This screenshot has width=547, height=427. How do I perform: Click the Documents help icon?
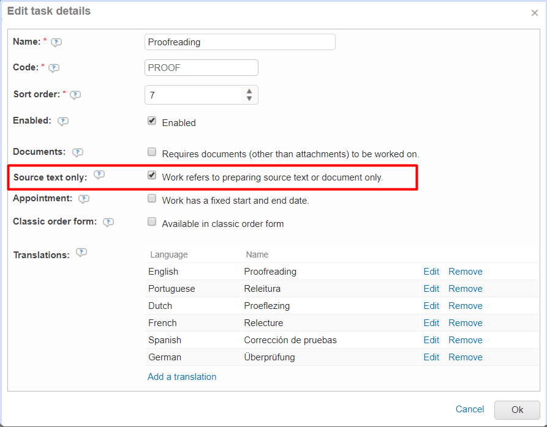coord(78,152)
